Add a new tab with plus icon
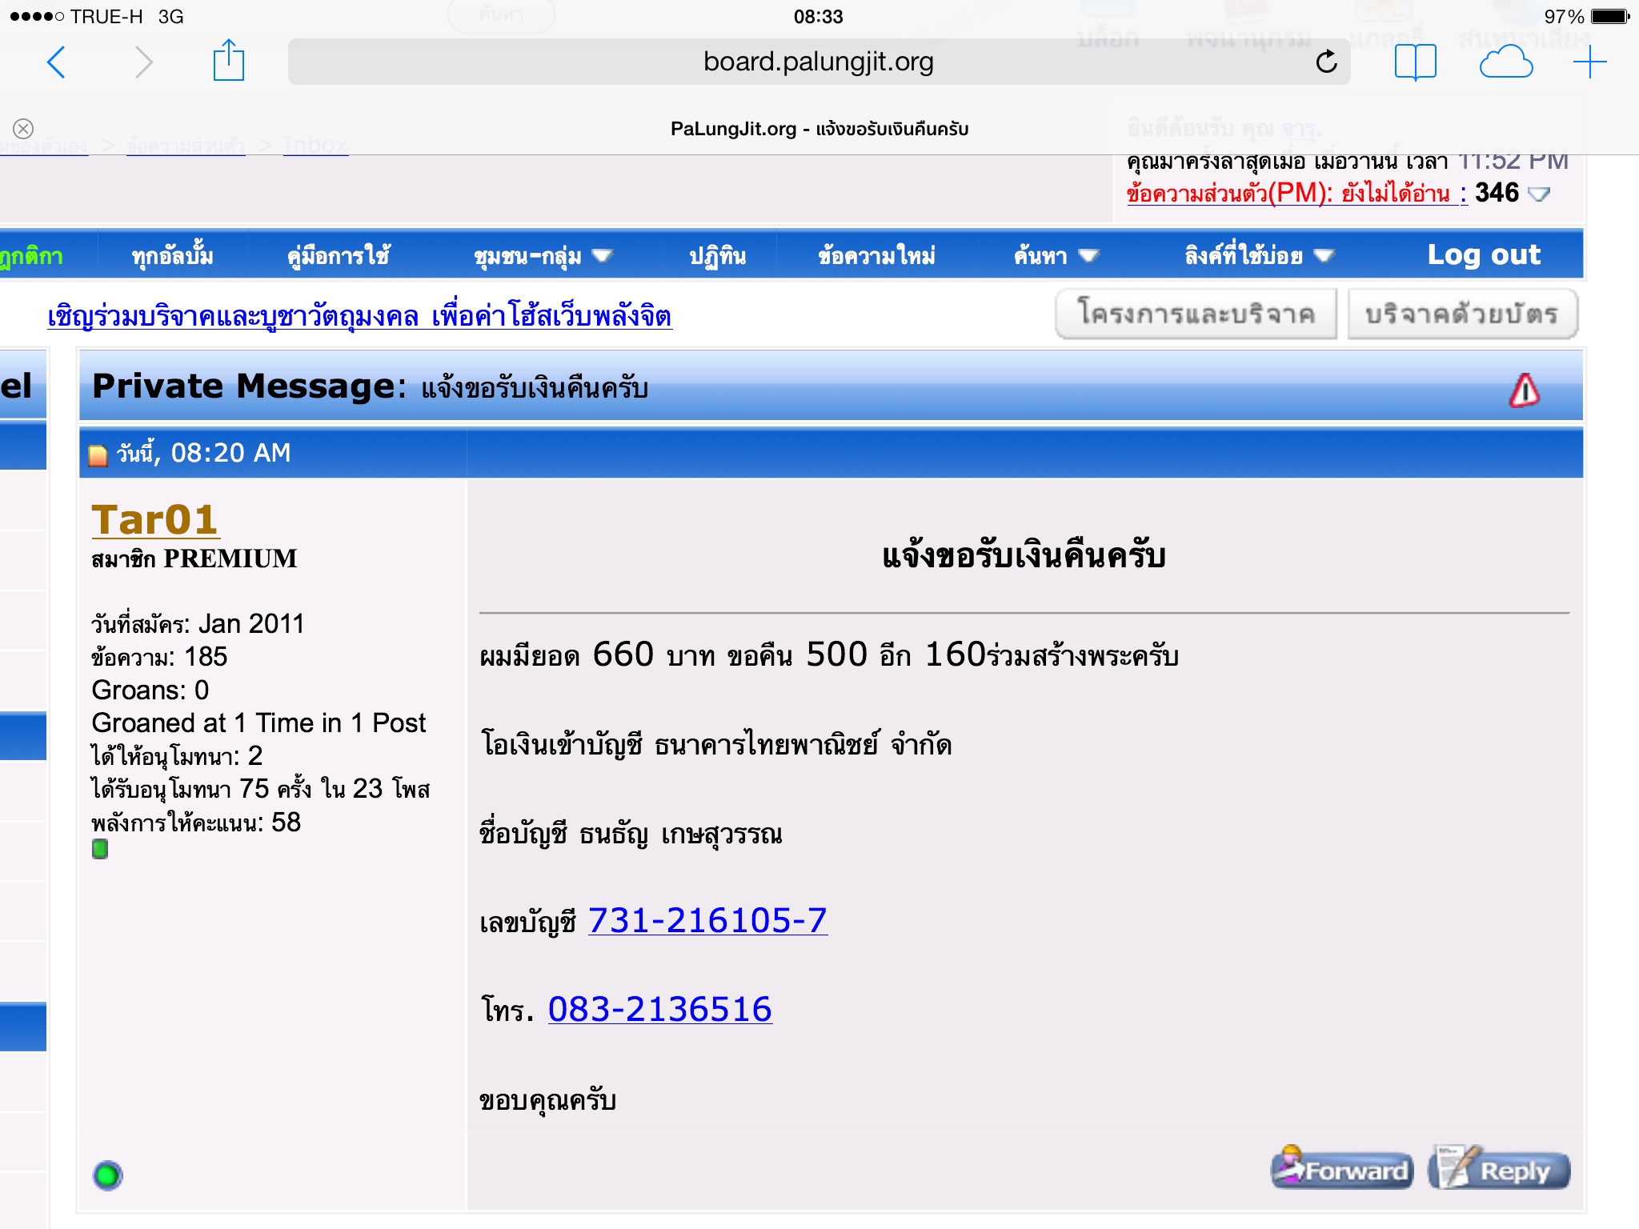This screenshot has height=1229, width=1639. (x=1589, y=62)
